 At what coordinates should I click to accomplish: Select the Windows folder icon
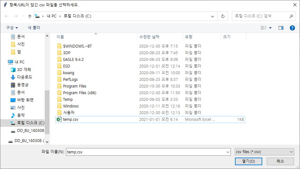(59, 106)
